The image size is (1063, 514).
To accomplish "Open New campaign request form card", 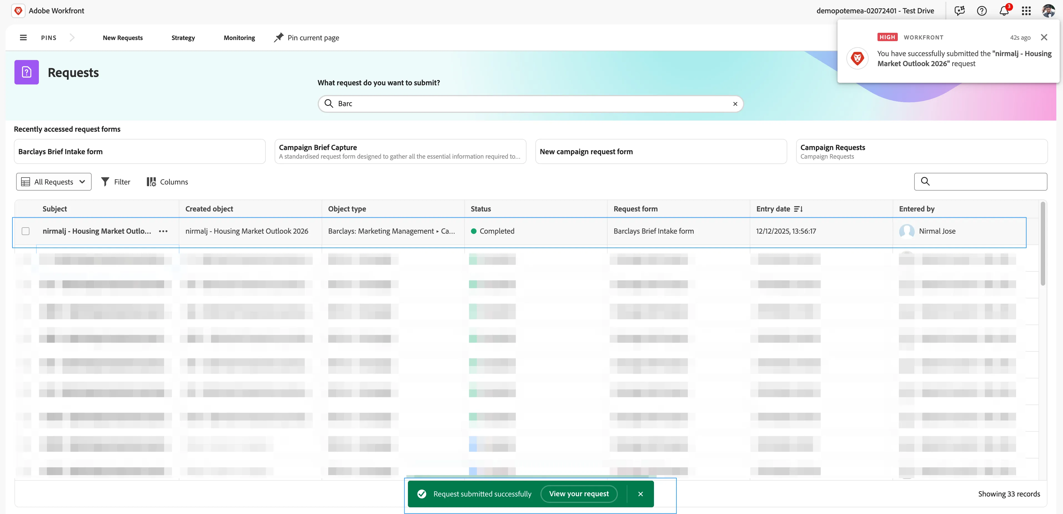I will coord(661,151).
